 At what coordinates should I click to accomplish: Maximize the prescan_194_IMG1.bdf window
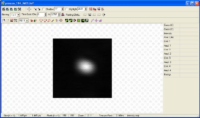coord(192,3)
